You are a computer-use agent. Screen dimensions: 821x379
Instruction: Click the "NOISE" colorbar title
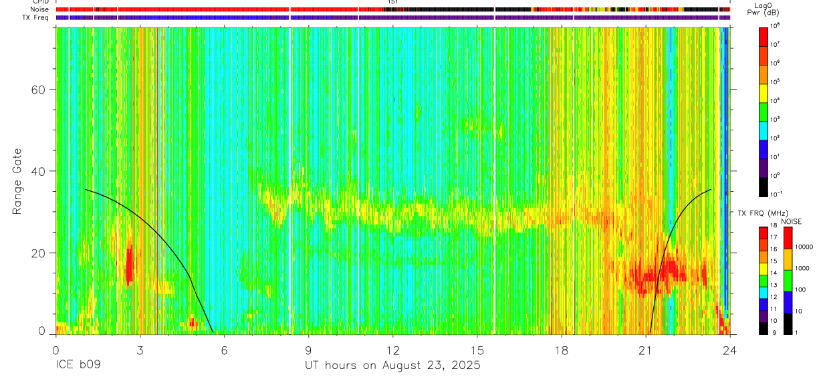tap(792, 221)
